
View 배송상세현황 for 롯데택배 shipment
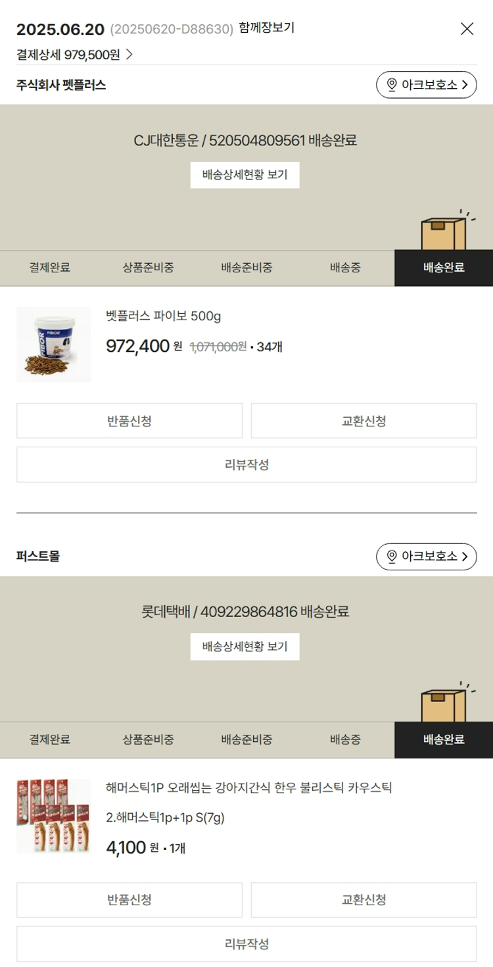click(245, 647)
